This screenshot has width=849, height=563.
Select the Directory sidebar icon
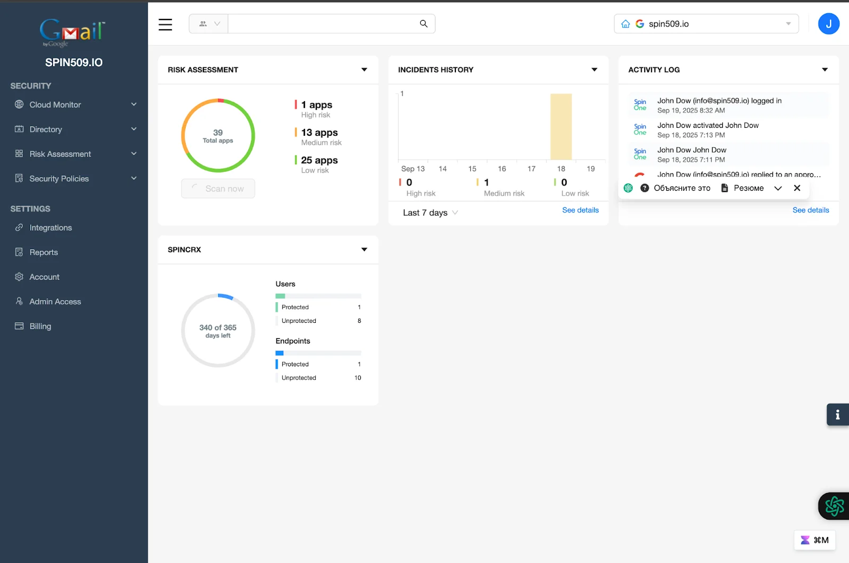point(19,129)
